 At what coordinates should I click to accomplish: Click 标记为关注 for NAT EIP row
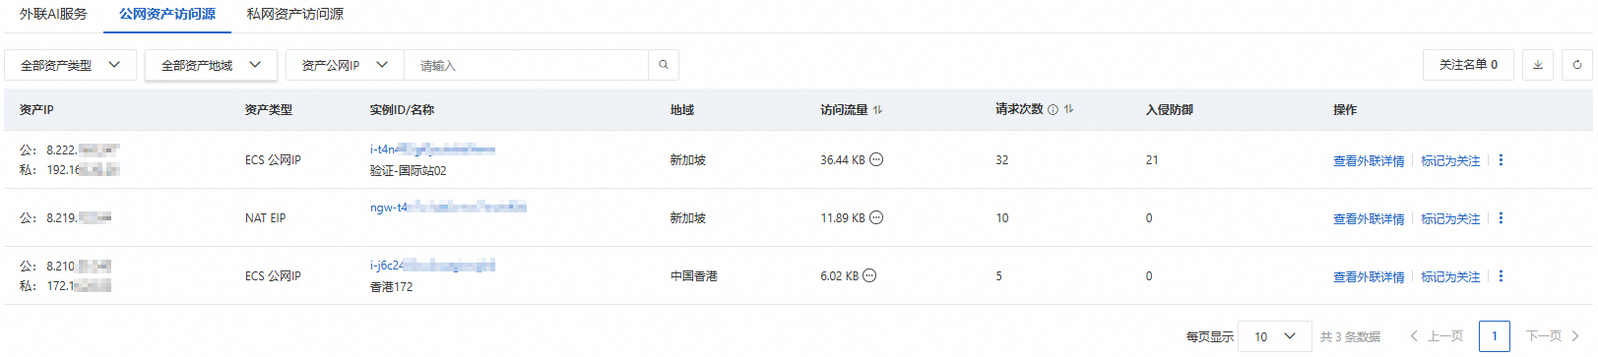[x=1450, y=219]
